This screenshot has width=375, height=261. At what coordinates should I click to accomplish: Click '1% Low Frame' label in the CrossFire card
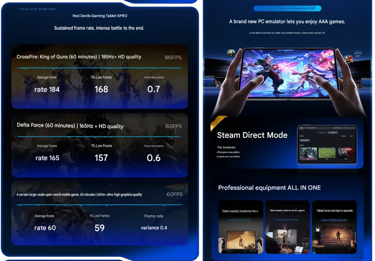click(x=101, y=77)
